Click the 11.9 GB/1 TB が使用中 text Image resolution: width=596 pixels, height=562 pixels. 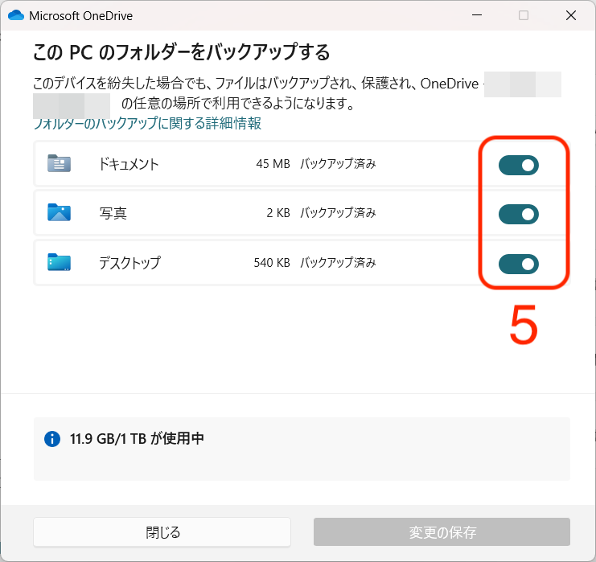pos(137,438)
